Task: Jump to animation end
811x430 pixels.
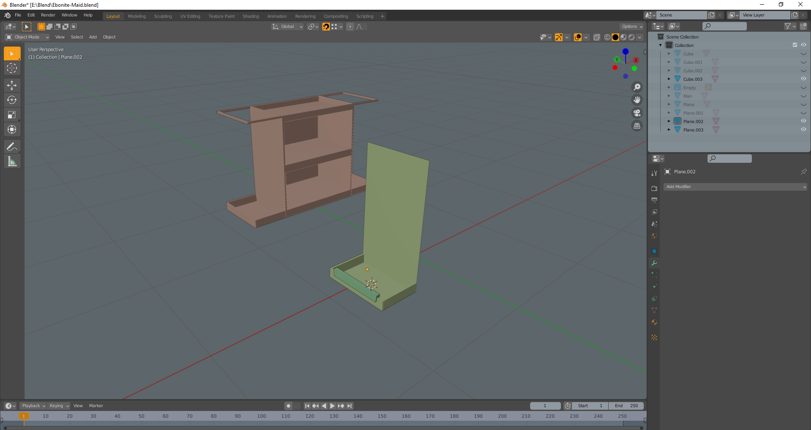Action: (349, 406)
